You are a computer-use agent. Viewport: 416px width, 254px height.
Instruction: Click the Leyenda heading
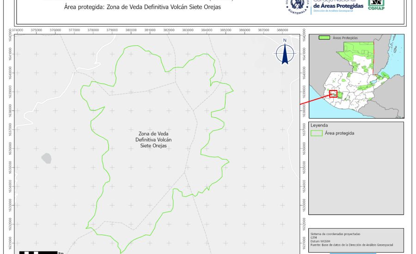point(319,125)
